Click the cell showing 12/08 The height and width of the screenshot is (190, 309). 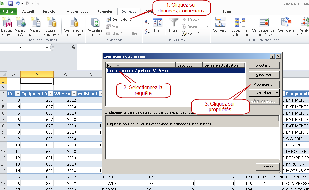(115, 177)
